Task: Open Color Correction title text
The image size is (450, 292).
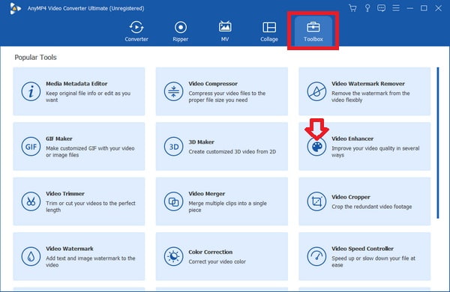Action: 211,252
